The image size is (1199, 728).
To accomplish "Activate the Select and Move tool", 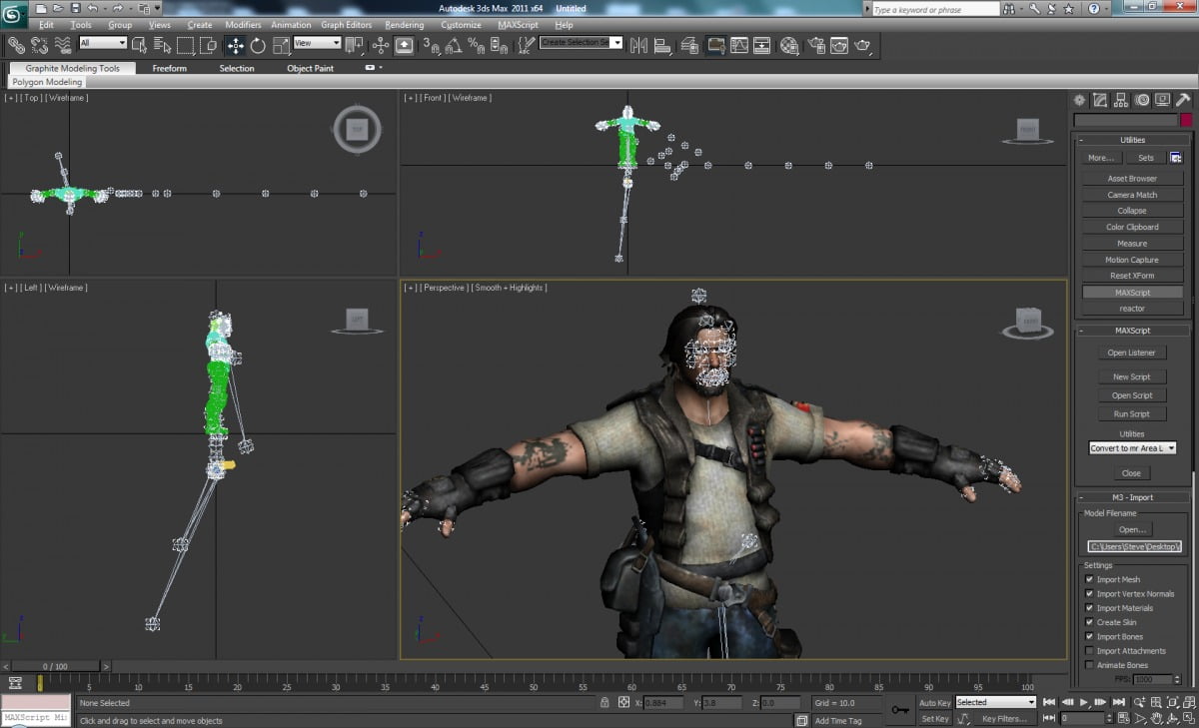I will coord(235,45).
